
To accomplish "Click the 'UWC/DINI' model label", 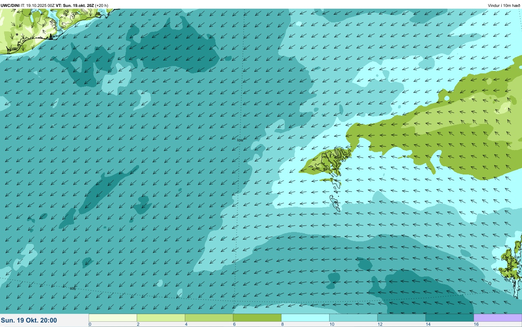I will click(x=10, y=6).
